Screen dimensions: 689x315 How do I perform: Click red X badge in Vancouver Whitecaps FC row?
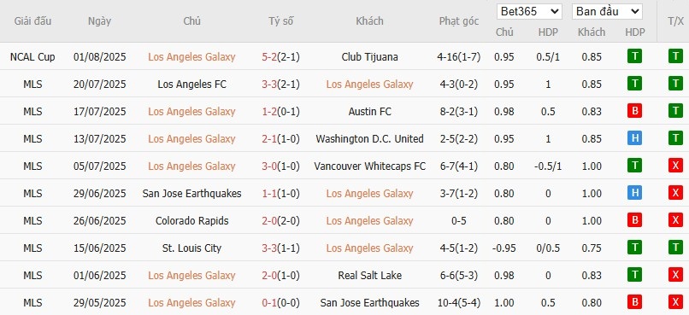point(675,166)
